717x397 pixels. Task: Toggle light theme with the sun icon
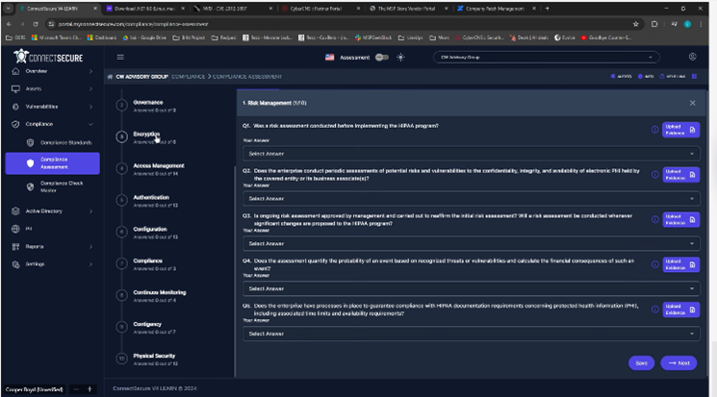click(400, 57)
